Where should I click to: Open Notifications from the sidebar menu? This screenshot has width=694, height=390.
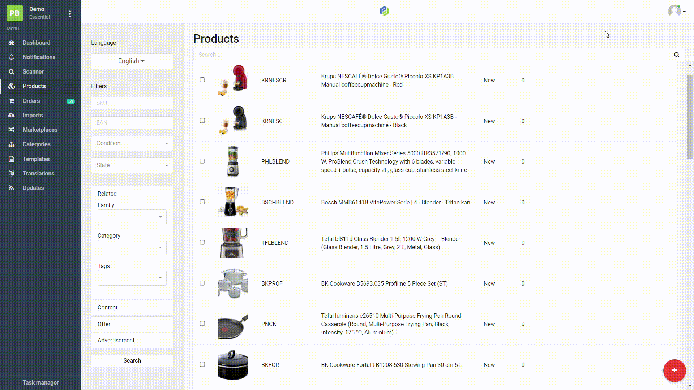point(39,57)
